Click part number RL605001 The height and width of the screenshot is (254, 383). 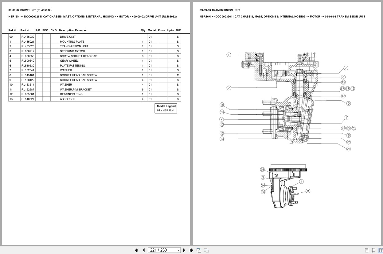tap(28, 94)
